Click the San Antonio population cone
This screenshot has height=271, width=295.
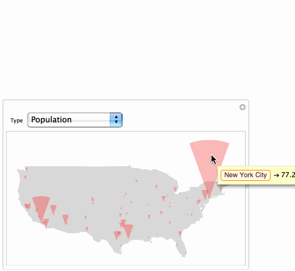[116, 235]
